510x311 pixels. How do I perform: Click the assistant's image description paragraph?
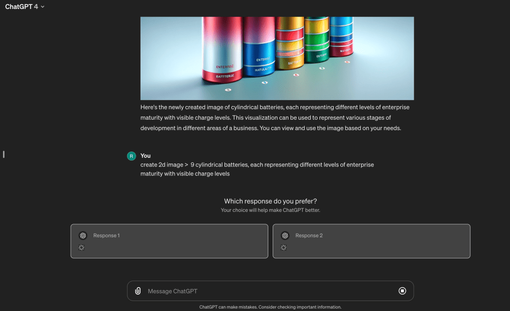tap(275, 118)
